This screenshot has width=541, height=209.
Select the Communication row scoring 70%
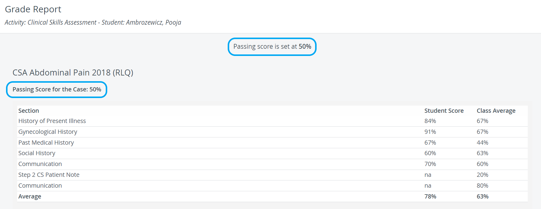(x=272, y=164)
